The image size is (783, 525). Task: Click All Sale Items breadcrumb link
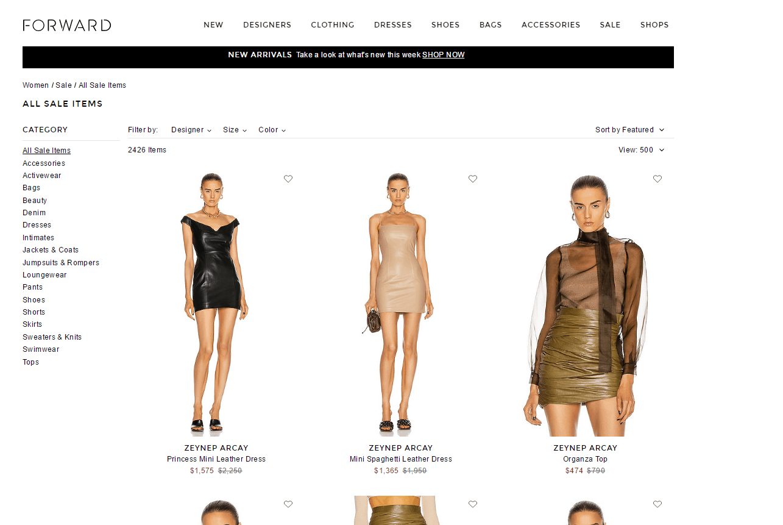[x=102, y=85]
